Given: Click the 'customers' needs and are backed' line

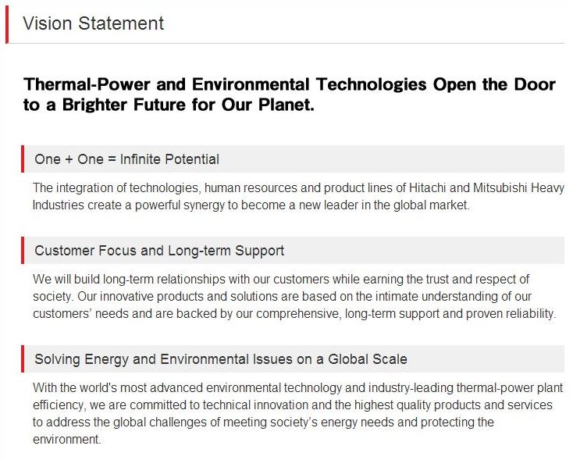Looking at the screenshot, I should (294, 313).
